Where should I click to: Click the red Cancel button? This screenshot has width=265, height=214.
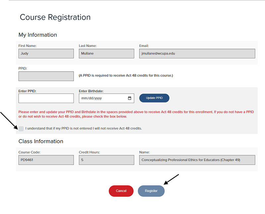(121, 191)
